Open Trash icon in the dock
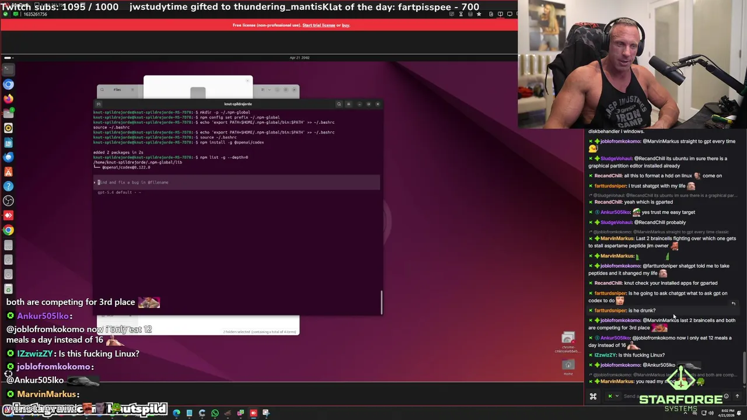The width and height of the screenshot is (747, 420). 8,289
